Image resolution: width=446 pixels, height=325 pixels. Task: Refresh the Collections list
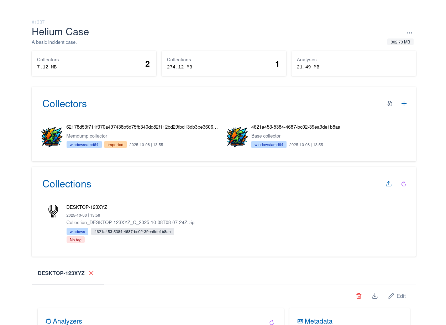(x=404, y=184)
